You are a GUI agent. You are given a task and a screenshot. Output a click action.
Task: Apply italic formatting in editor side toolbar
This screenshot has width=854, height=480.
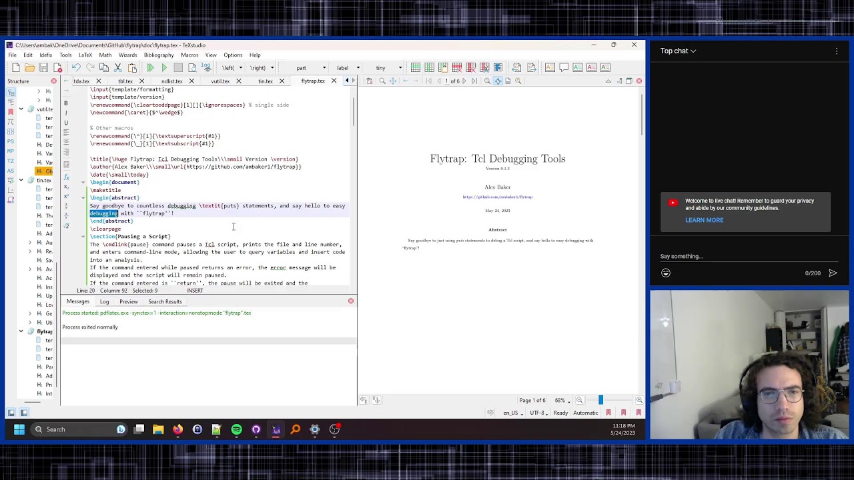66,113
